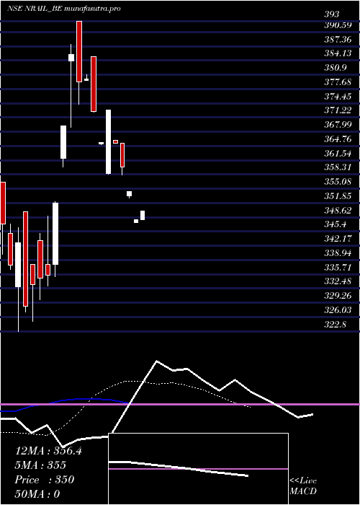360x505 pixels.
Task: Select the 364.76 price level label
Action: (338, 139)
